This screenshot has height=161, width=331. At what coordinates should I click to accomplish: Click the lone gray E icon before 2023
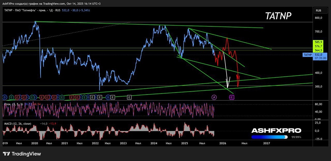[x=129, y=97]
